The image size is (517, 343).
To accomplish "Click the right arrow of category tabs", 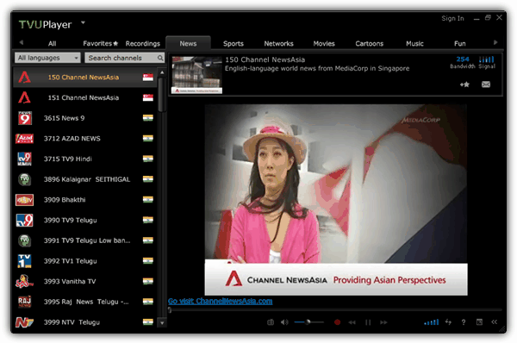I will pyautogui.click(x=495, y=42).
